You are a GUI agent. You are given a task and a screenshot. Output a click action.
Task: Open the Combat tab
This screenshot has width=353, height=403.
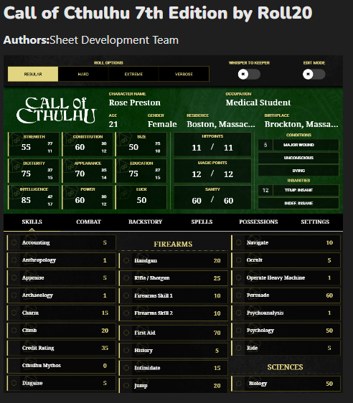coord(88,222)
